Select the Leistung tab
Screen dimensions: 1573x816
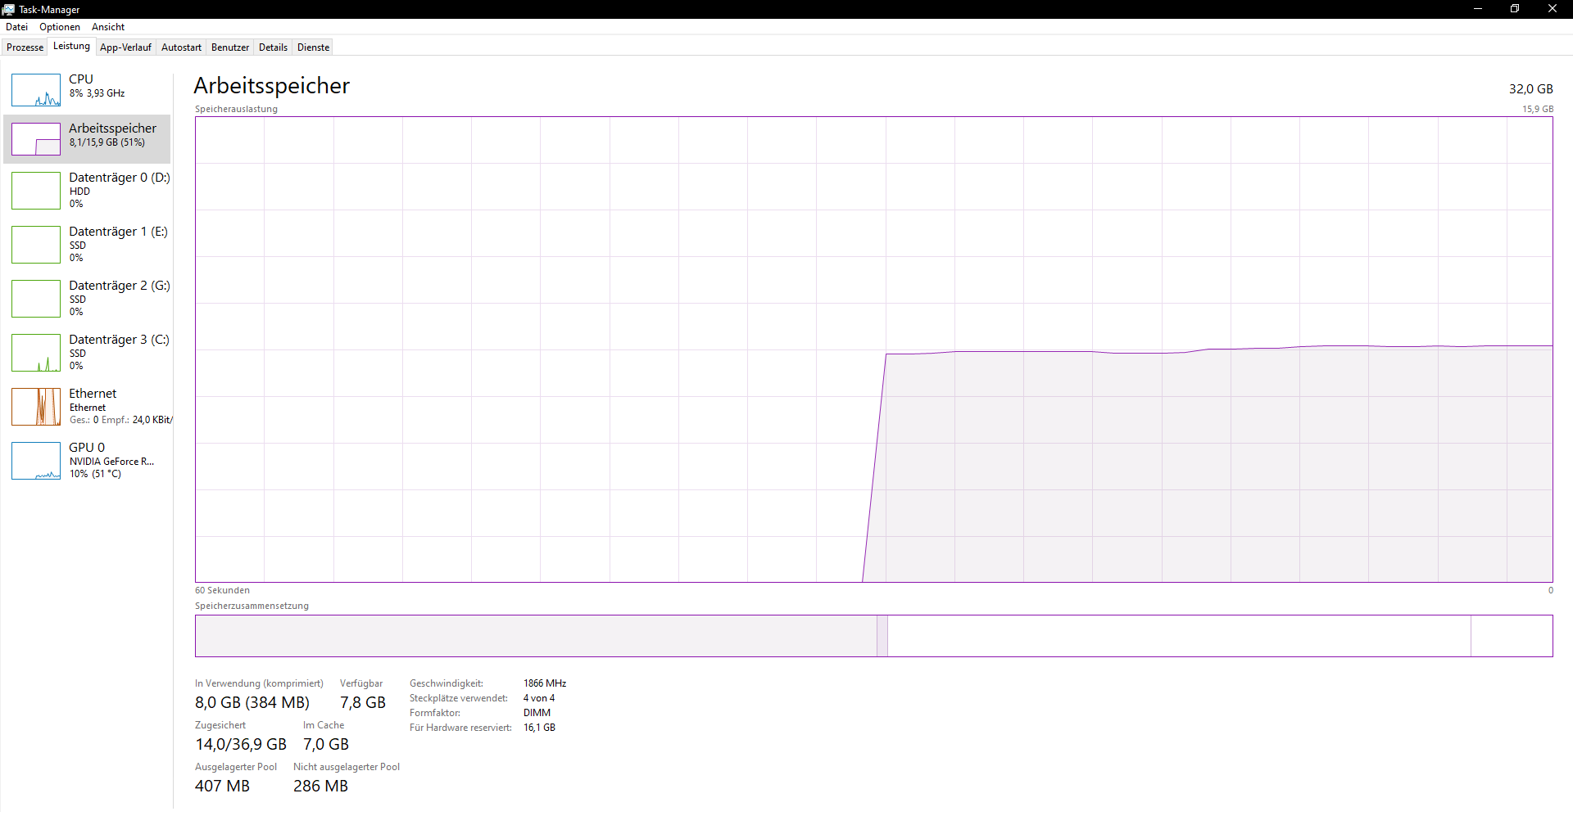pyautogui.click(x=70, y=46)
